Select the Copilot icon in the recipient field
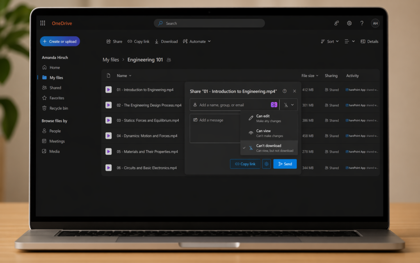 point(274,105)
